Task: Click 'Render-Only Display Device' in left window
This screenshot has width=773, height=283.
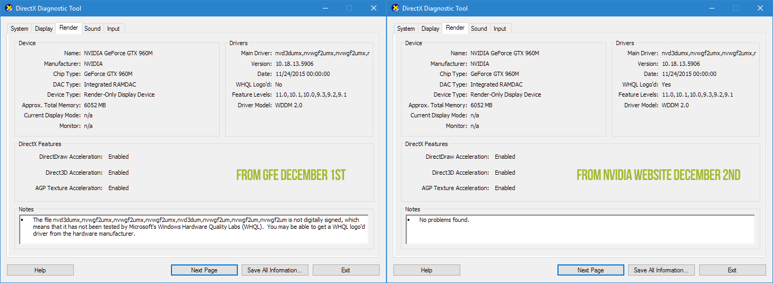Action: [x=119, y=95]
